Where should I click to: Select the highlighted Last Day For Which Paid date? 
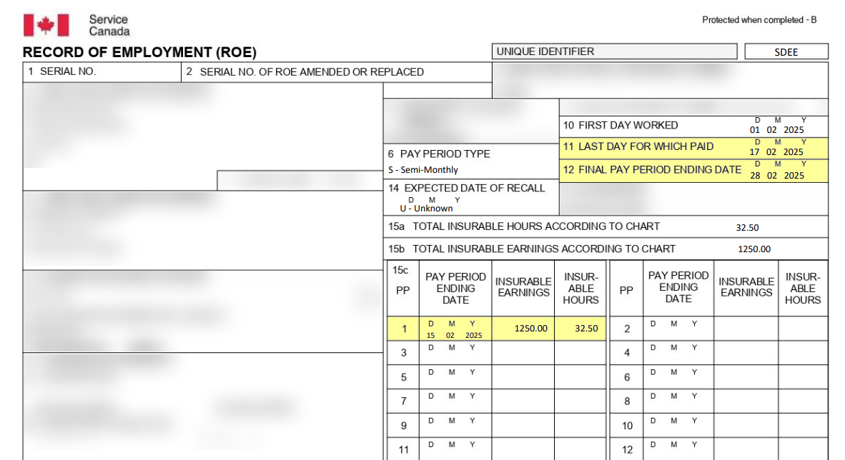[x=776, y=151]
